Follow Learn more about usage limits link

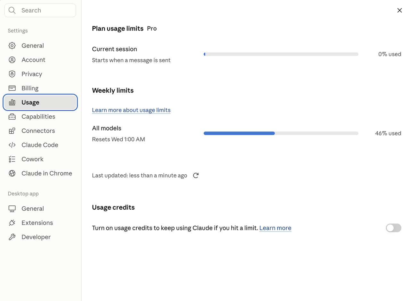tap(131, 110)
